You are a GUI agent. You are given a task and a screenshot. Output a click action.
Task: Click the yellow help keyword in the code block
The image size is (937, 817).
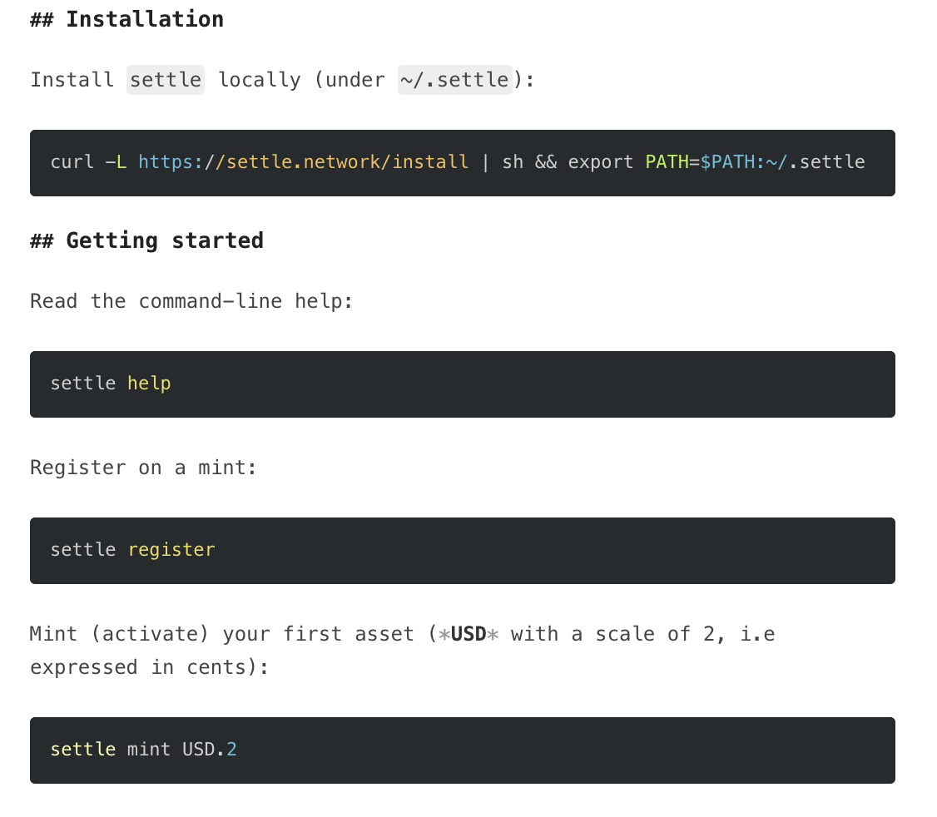click(x=149, y=384)
